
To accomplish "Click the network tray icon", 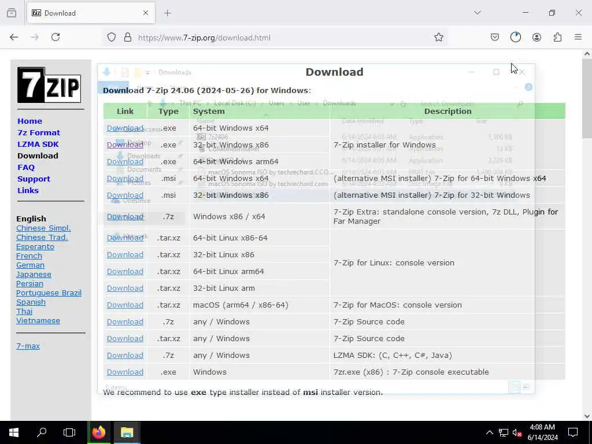I will pos(504,432).
